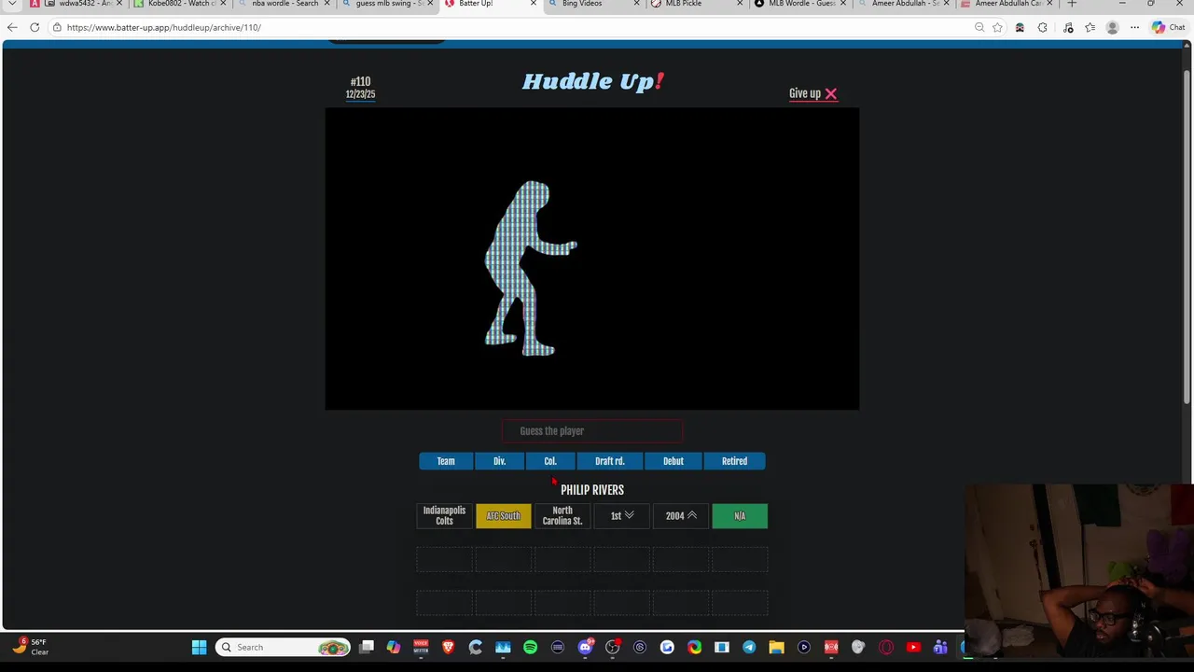1194x672 pixels.
Task: Click the Team column header
Action: click(x=446, y=461)
